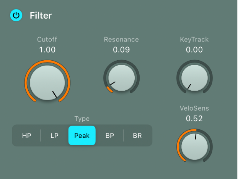This screenshot has width=238, height=180.
Task: Choose the Peak filter type
Action: click(x=82, y=135)
